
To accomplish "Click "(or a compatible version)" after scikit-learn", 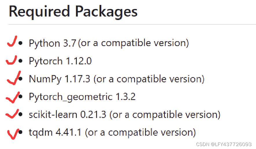I will point(165,115).
